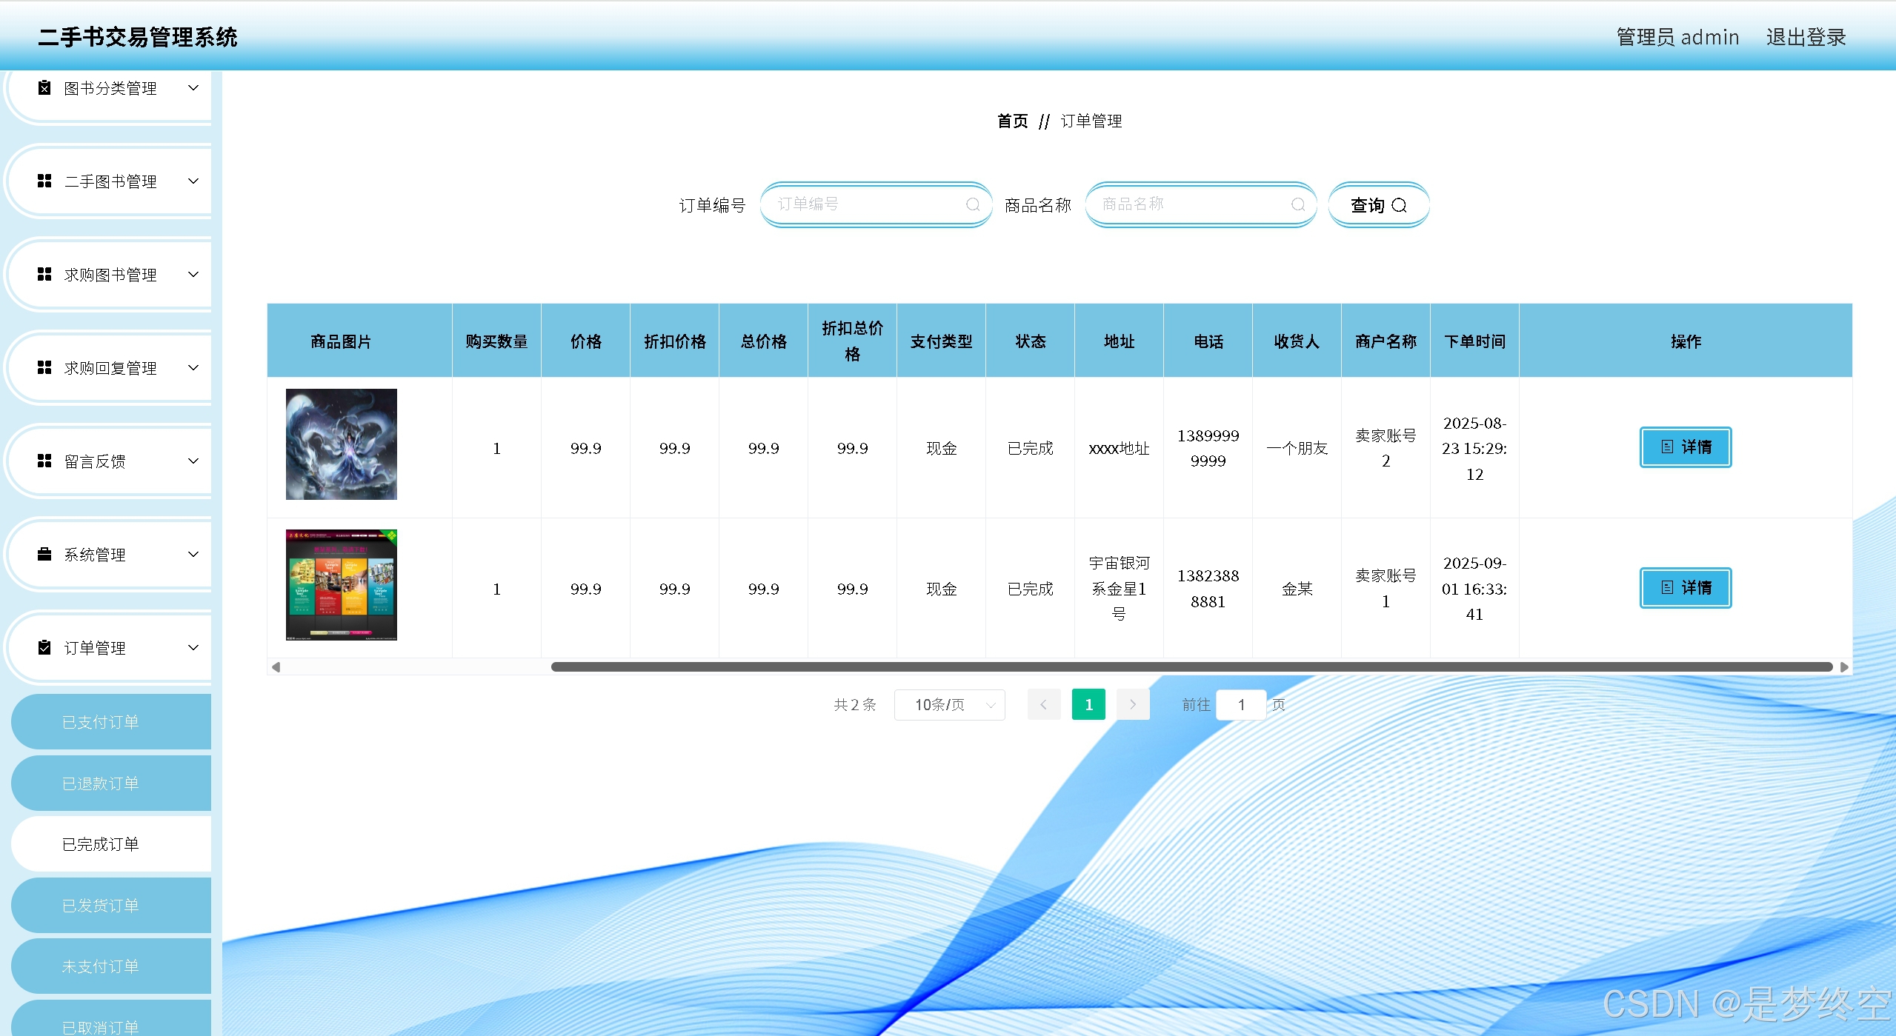Click the grid icon beside 求购回复管理
This screenshot has height=1036, width=1896.
44,367
